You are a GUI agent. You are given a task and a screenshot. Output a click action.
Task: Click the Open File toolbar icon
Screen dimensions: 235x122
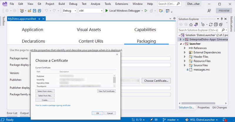click(x=30, y=11)
